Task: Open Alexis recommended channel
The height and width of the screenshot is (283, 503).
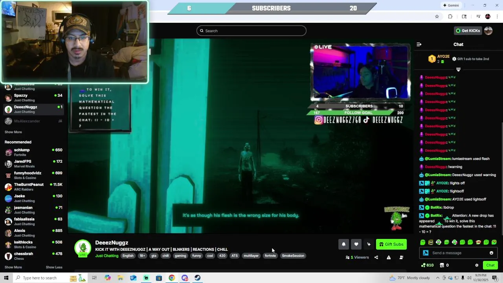Action: tap(33, 233)
